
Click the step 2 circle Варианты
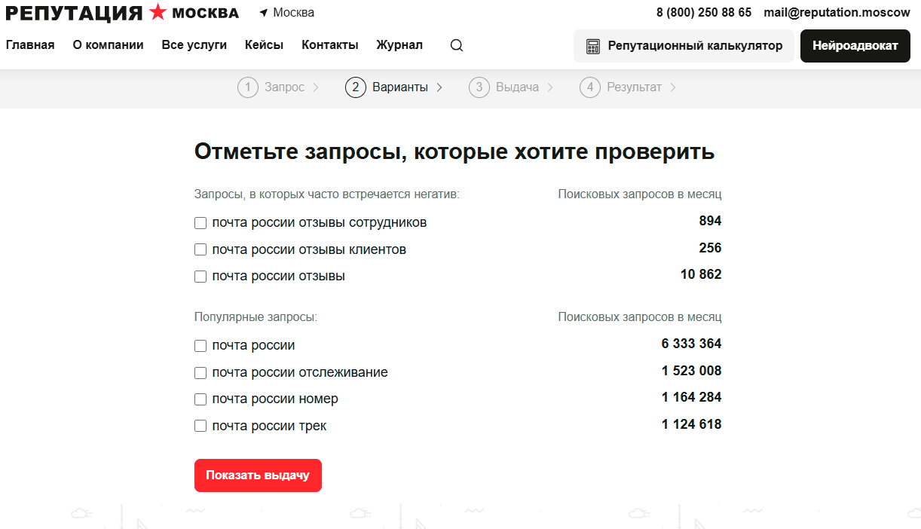click(356, 87)
